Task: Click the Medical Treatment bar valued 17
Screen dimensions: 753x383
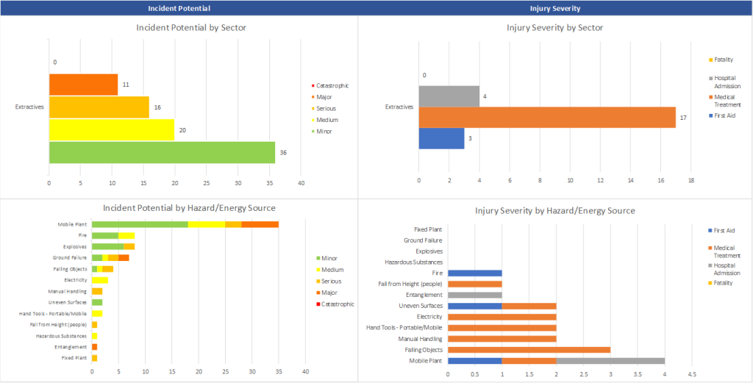Action: pos(547,117)
